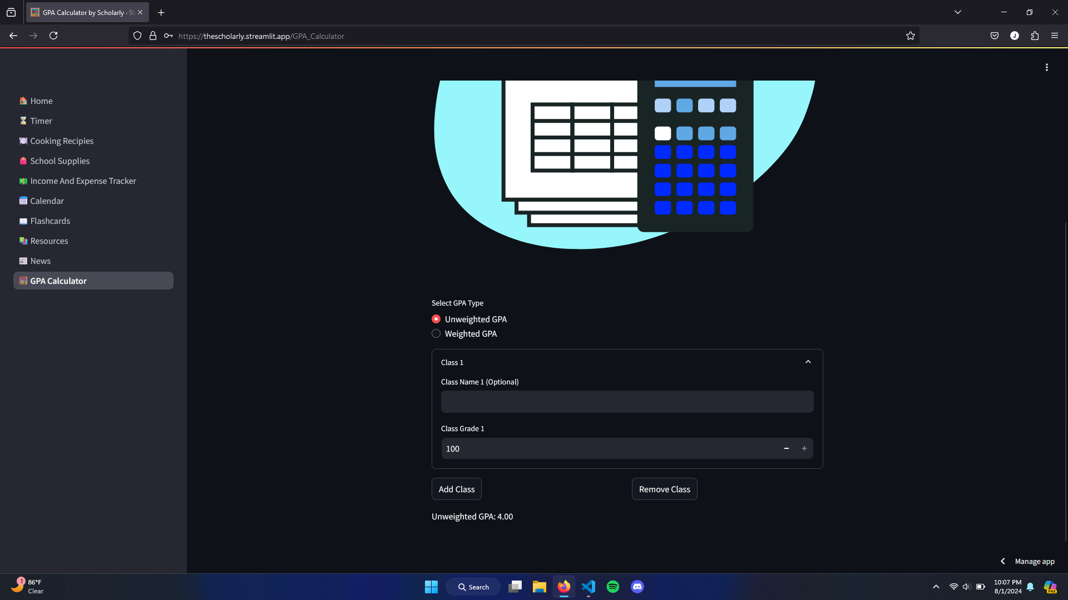Click the plus stepper on Class Grade 1
The width and height of the screenshot is (1068, 600).
pyautogui.click(x=804, y=448)
